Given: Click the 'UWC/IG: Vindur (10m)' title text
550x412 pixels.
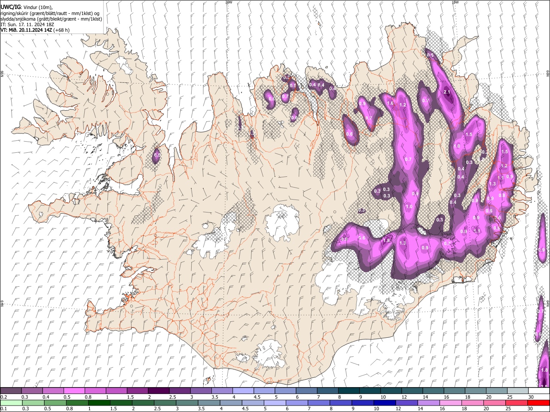Looking at the screenshot, I should point(27,7).
